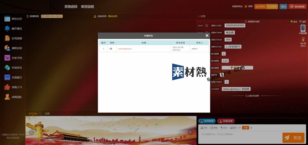Viewport: 308px width, 145px height.
Task: Click the 退出 logout button
Action: click(x=283, y=7)
